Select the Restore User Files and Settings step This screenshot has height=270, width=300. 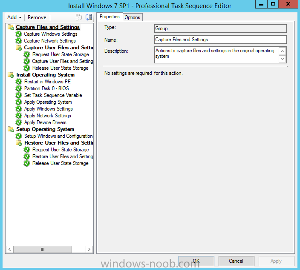[63, 156]
